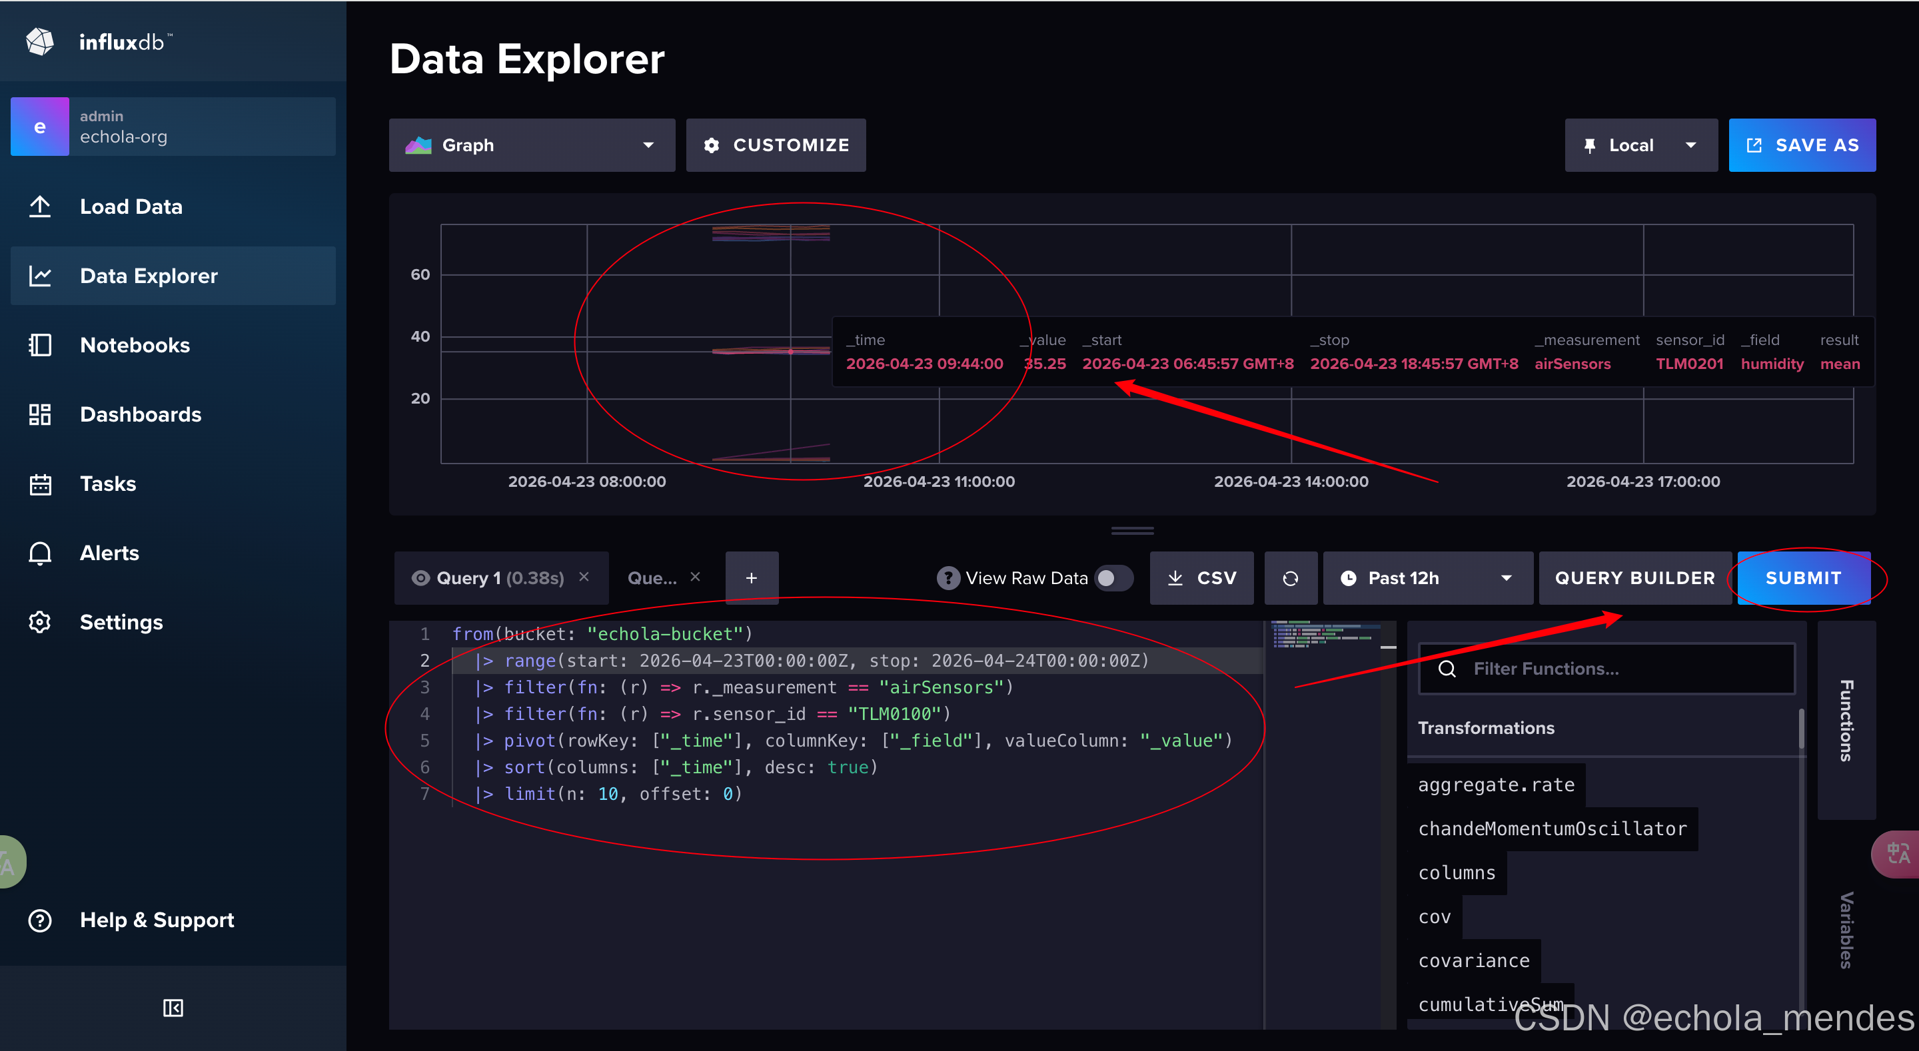Insert the columns function
Screen dimensions: 1919x1051
(1457, 873)
